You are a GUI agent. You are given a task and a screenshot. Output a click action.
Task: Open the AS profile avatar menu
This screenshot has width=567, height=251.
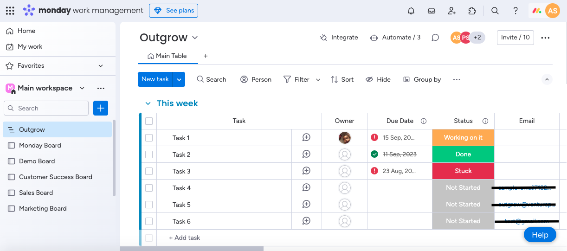tap(552, 11)
